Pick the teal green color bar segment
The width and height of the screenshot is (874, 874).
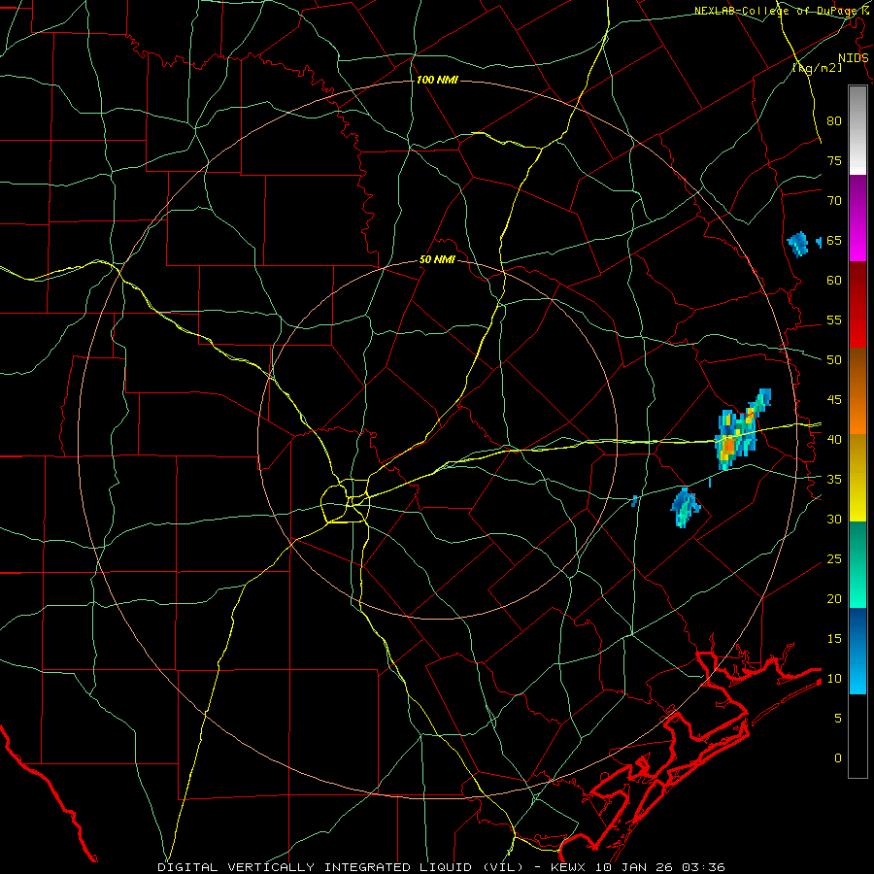point(857,564)
